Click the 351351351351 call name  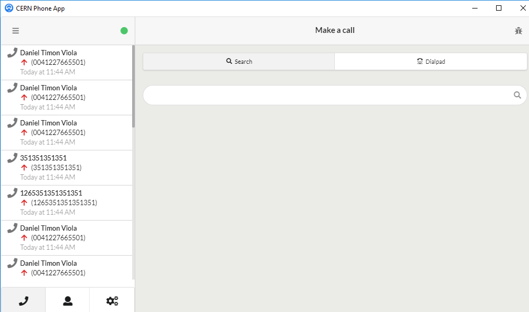pos(44,158)
